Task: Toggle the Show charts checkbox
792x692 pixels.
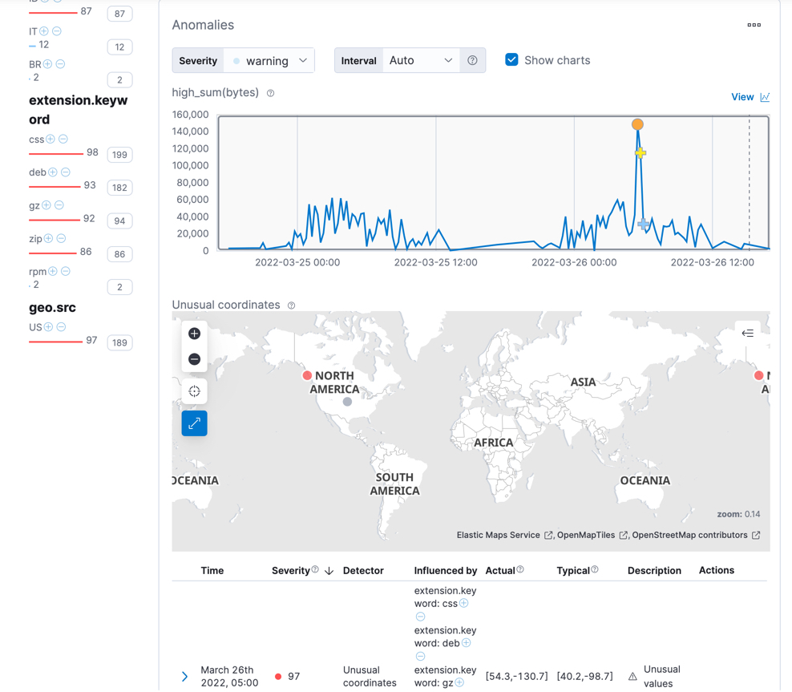Action: click(x=511, y=59)
